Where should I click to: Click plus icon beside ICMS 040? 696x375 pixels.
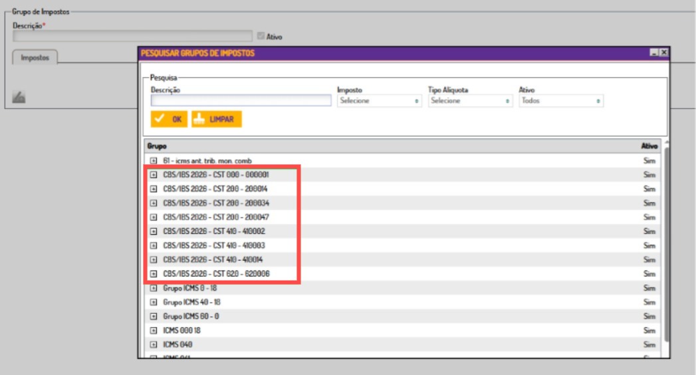(154, 344)
